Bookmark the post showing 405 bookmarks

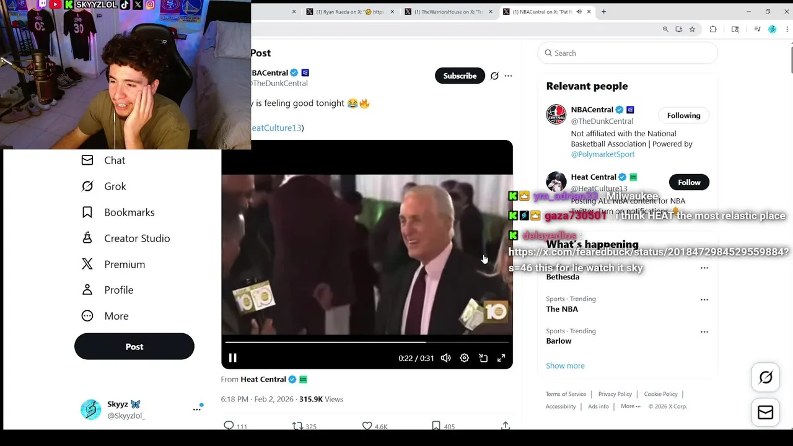pyautogui.click(x=436, y=426)
